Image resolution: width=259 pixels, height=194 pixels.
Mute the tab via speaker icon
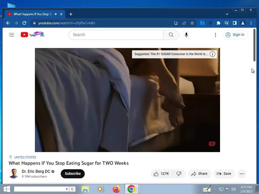56,14
